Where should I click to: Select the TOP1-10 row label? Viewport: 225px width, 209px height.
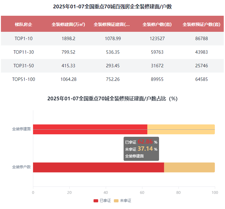coord(23,39)
